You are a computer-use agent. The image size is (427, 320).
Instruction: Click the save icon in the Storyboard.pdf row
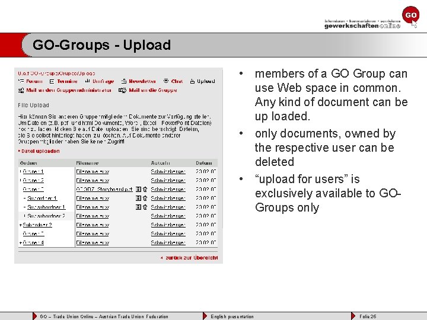[x=138, y=189]
